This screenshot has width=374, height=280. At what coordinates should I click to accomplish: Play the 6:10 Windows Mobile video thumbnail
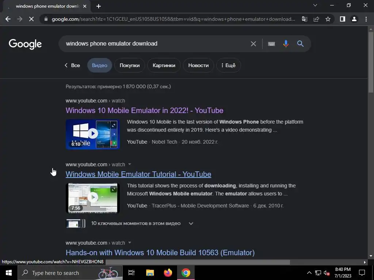[x=92, y=134]
